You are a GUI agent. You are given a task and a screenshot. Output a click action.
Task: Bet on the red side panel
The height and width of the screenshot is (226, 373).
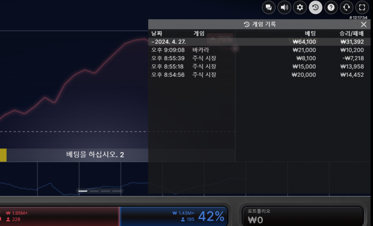58,216
